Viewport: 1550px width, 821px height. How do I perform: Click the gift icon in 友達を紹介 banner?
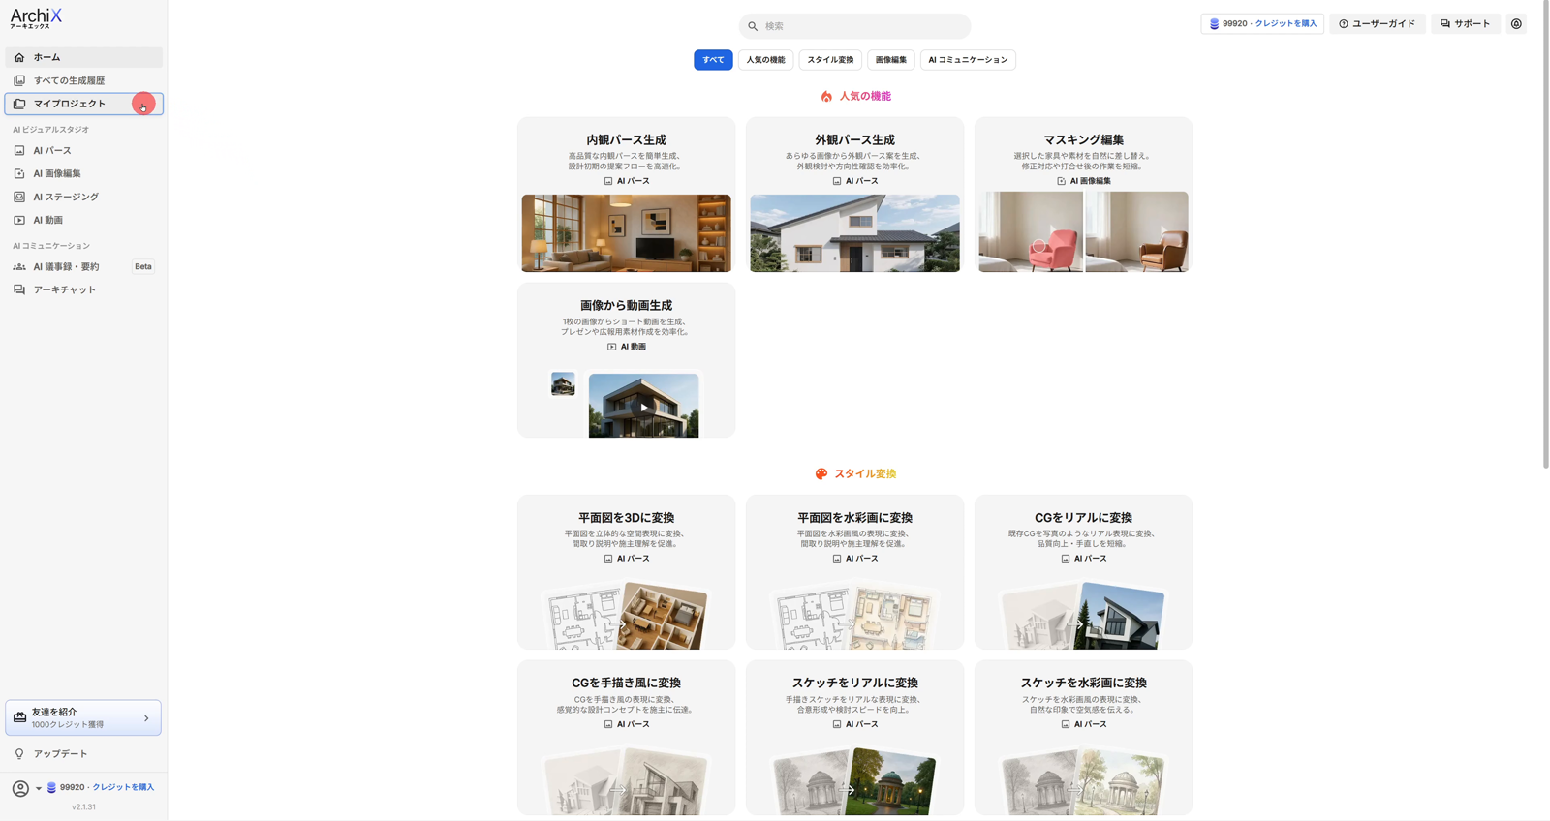tap(19, 717)
